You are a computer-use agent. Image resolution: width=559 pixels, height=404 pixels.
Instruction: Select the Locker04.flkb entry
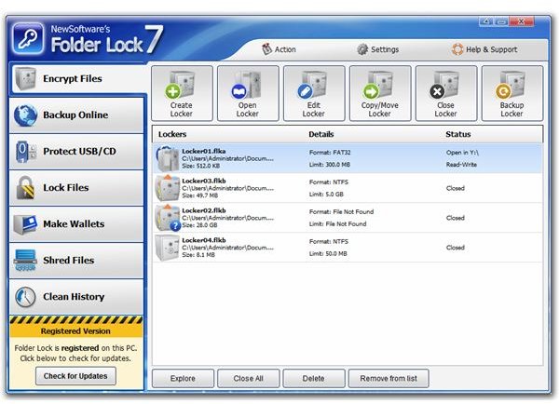coord(348,248)
